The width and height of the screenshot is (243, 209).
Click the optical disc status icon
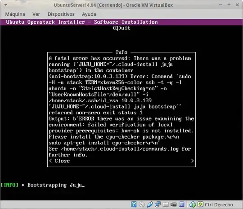[142, 205]
